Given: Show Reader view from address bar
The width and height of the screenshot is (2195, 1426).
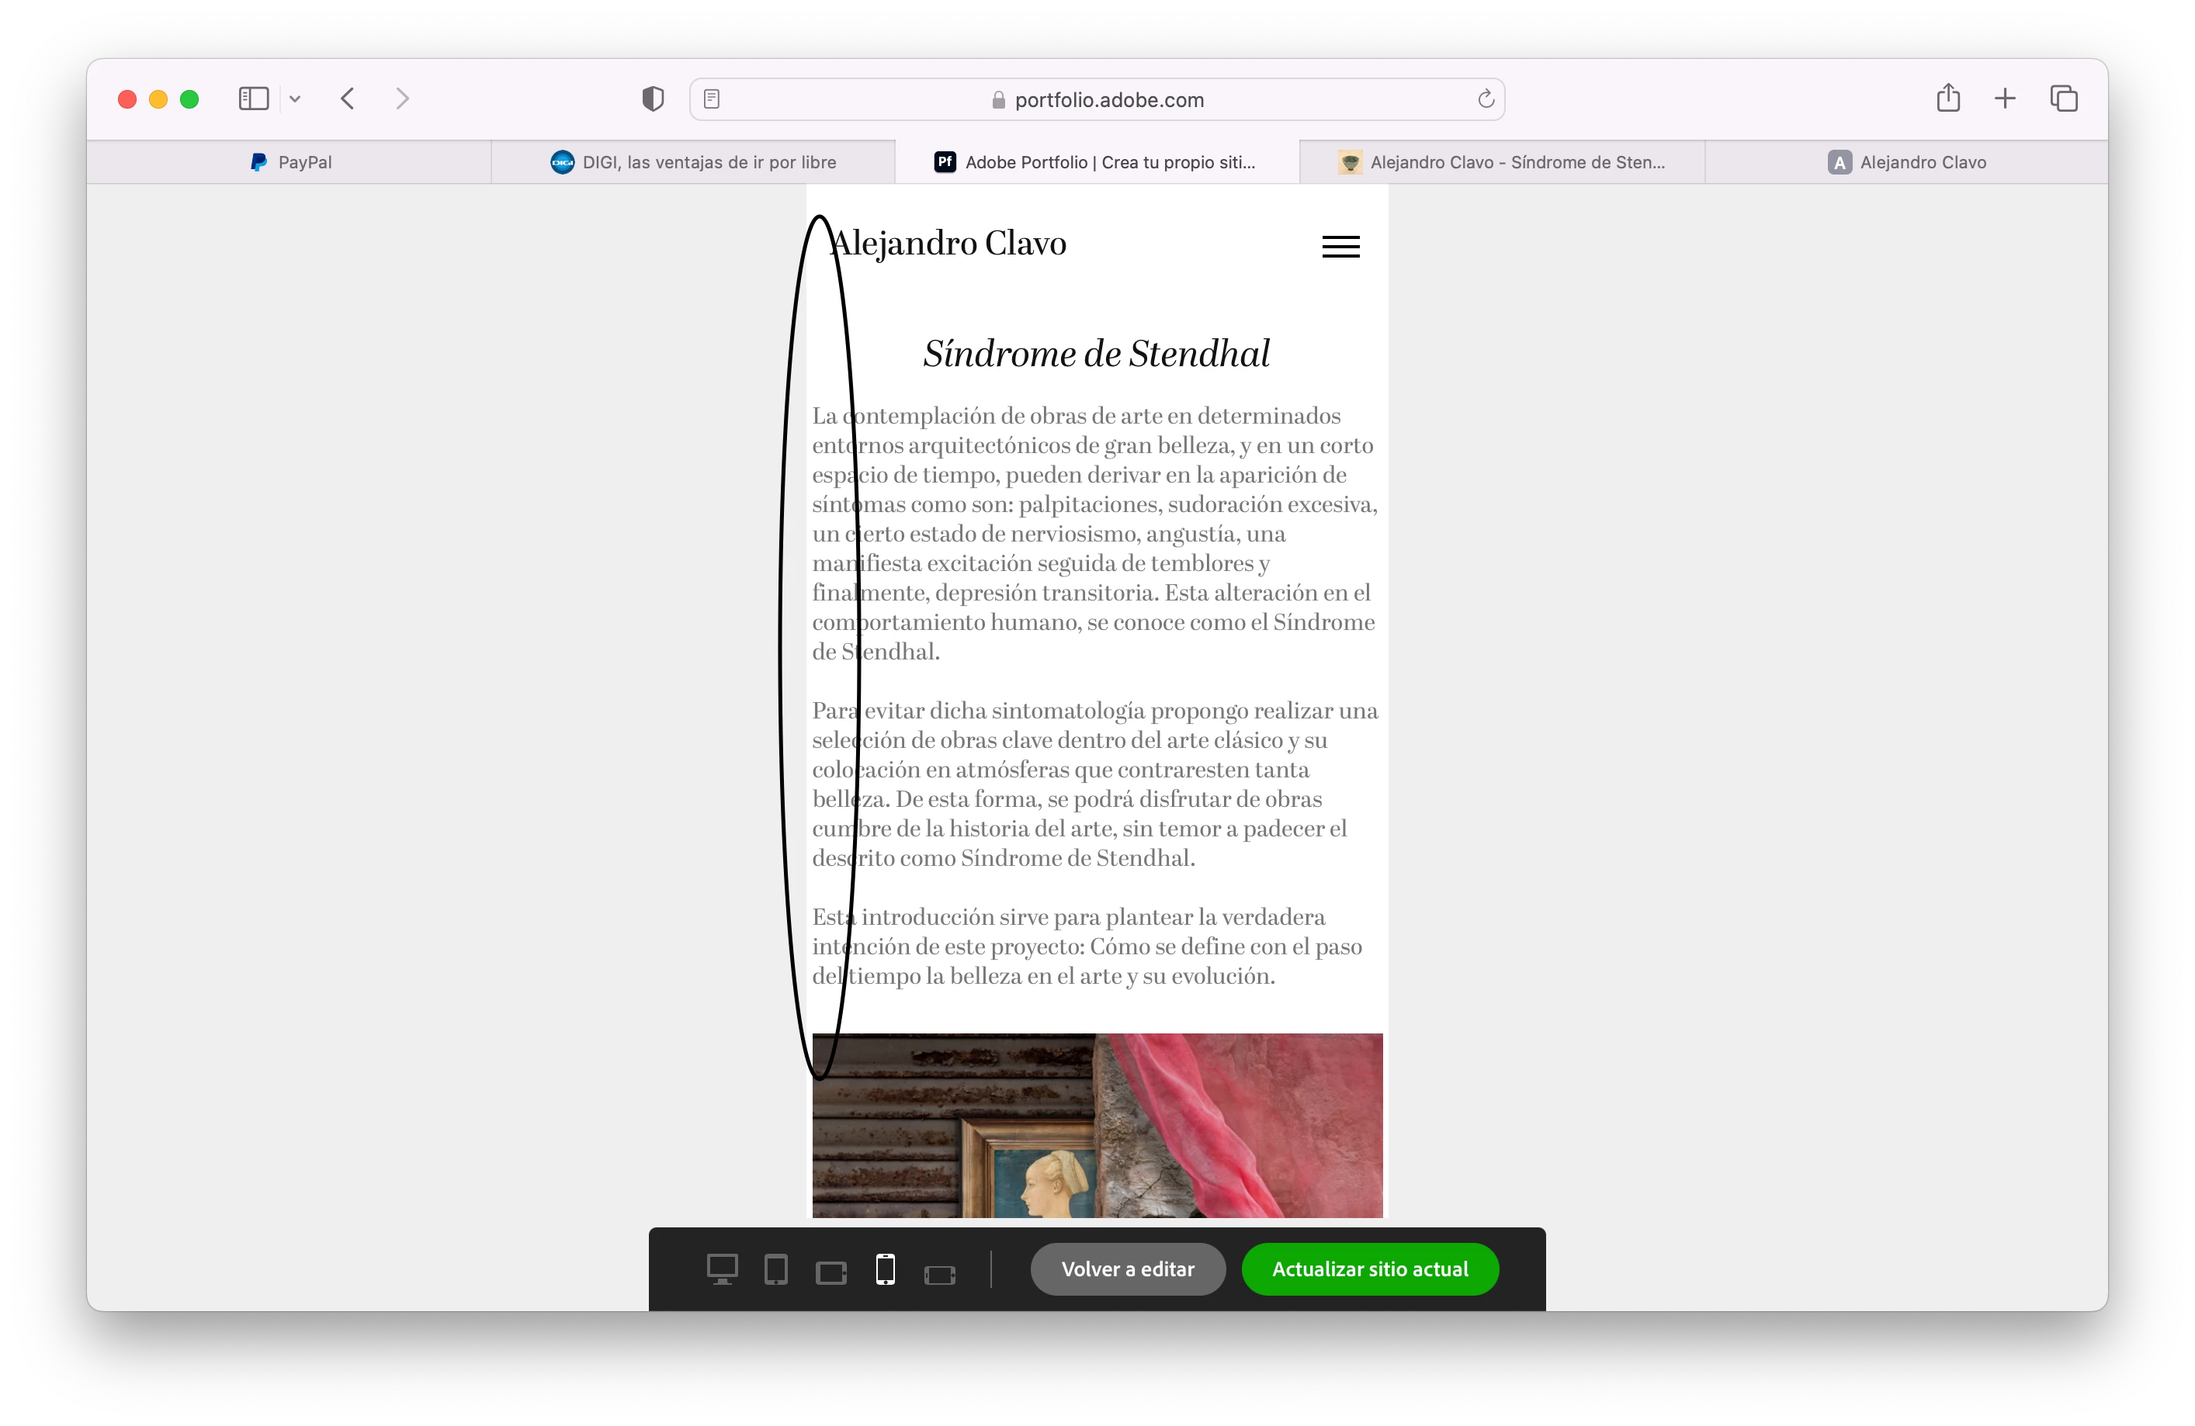Looking at the screenshot, I should click(x=711, y=99).
